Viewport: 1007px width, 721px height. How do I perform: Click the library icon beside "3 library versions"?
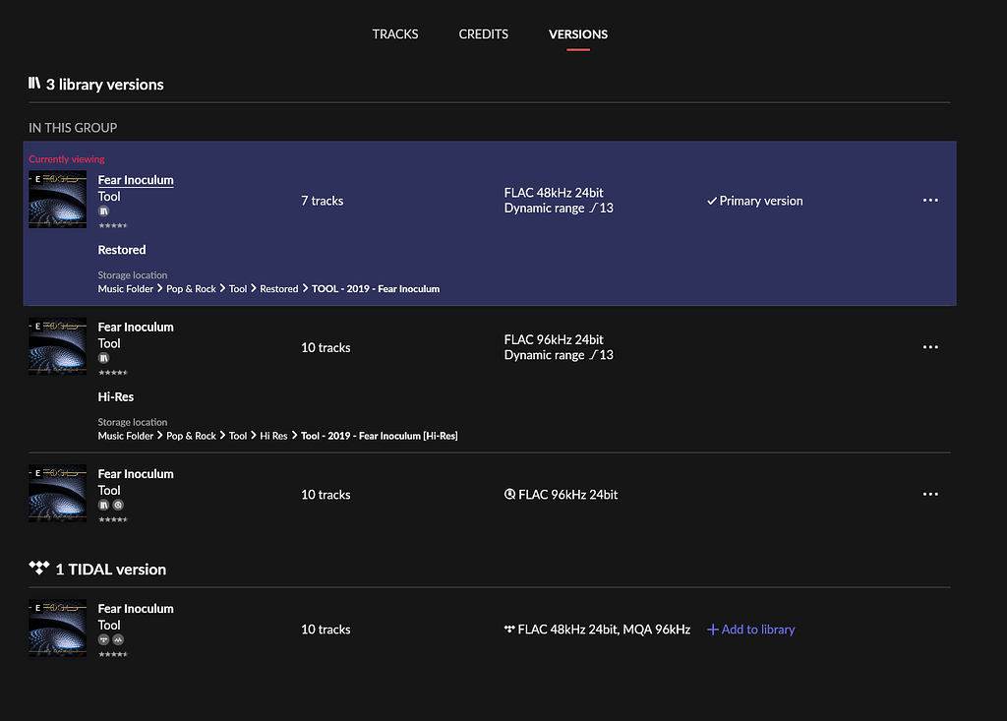(32, 84)
